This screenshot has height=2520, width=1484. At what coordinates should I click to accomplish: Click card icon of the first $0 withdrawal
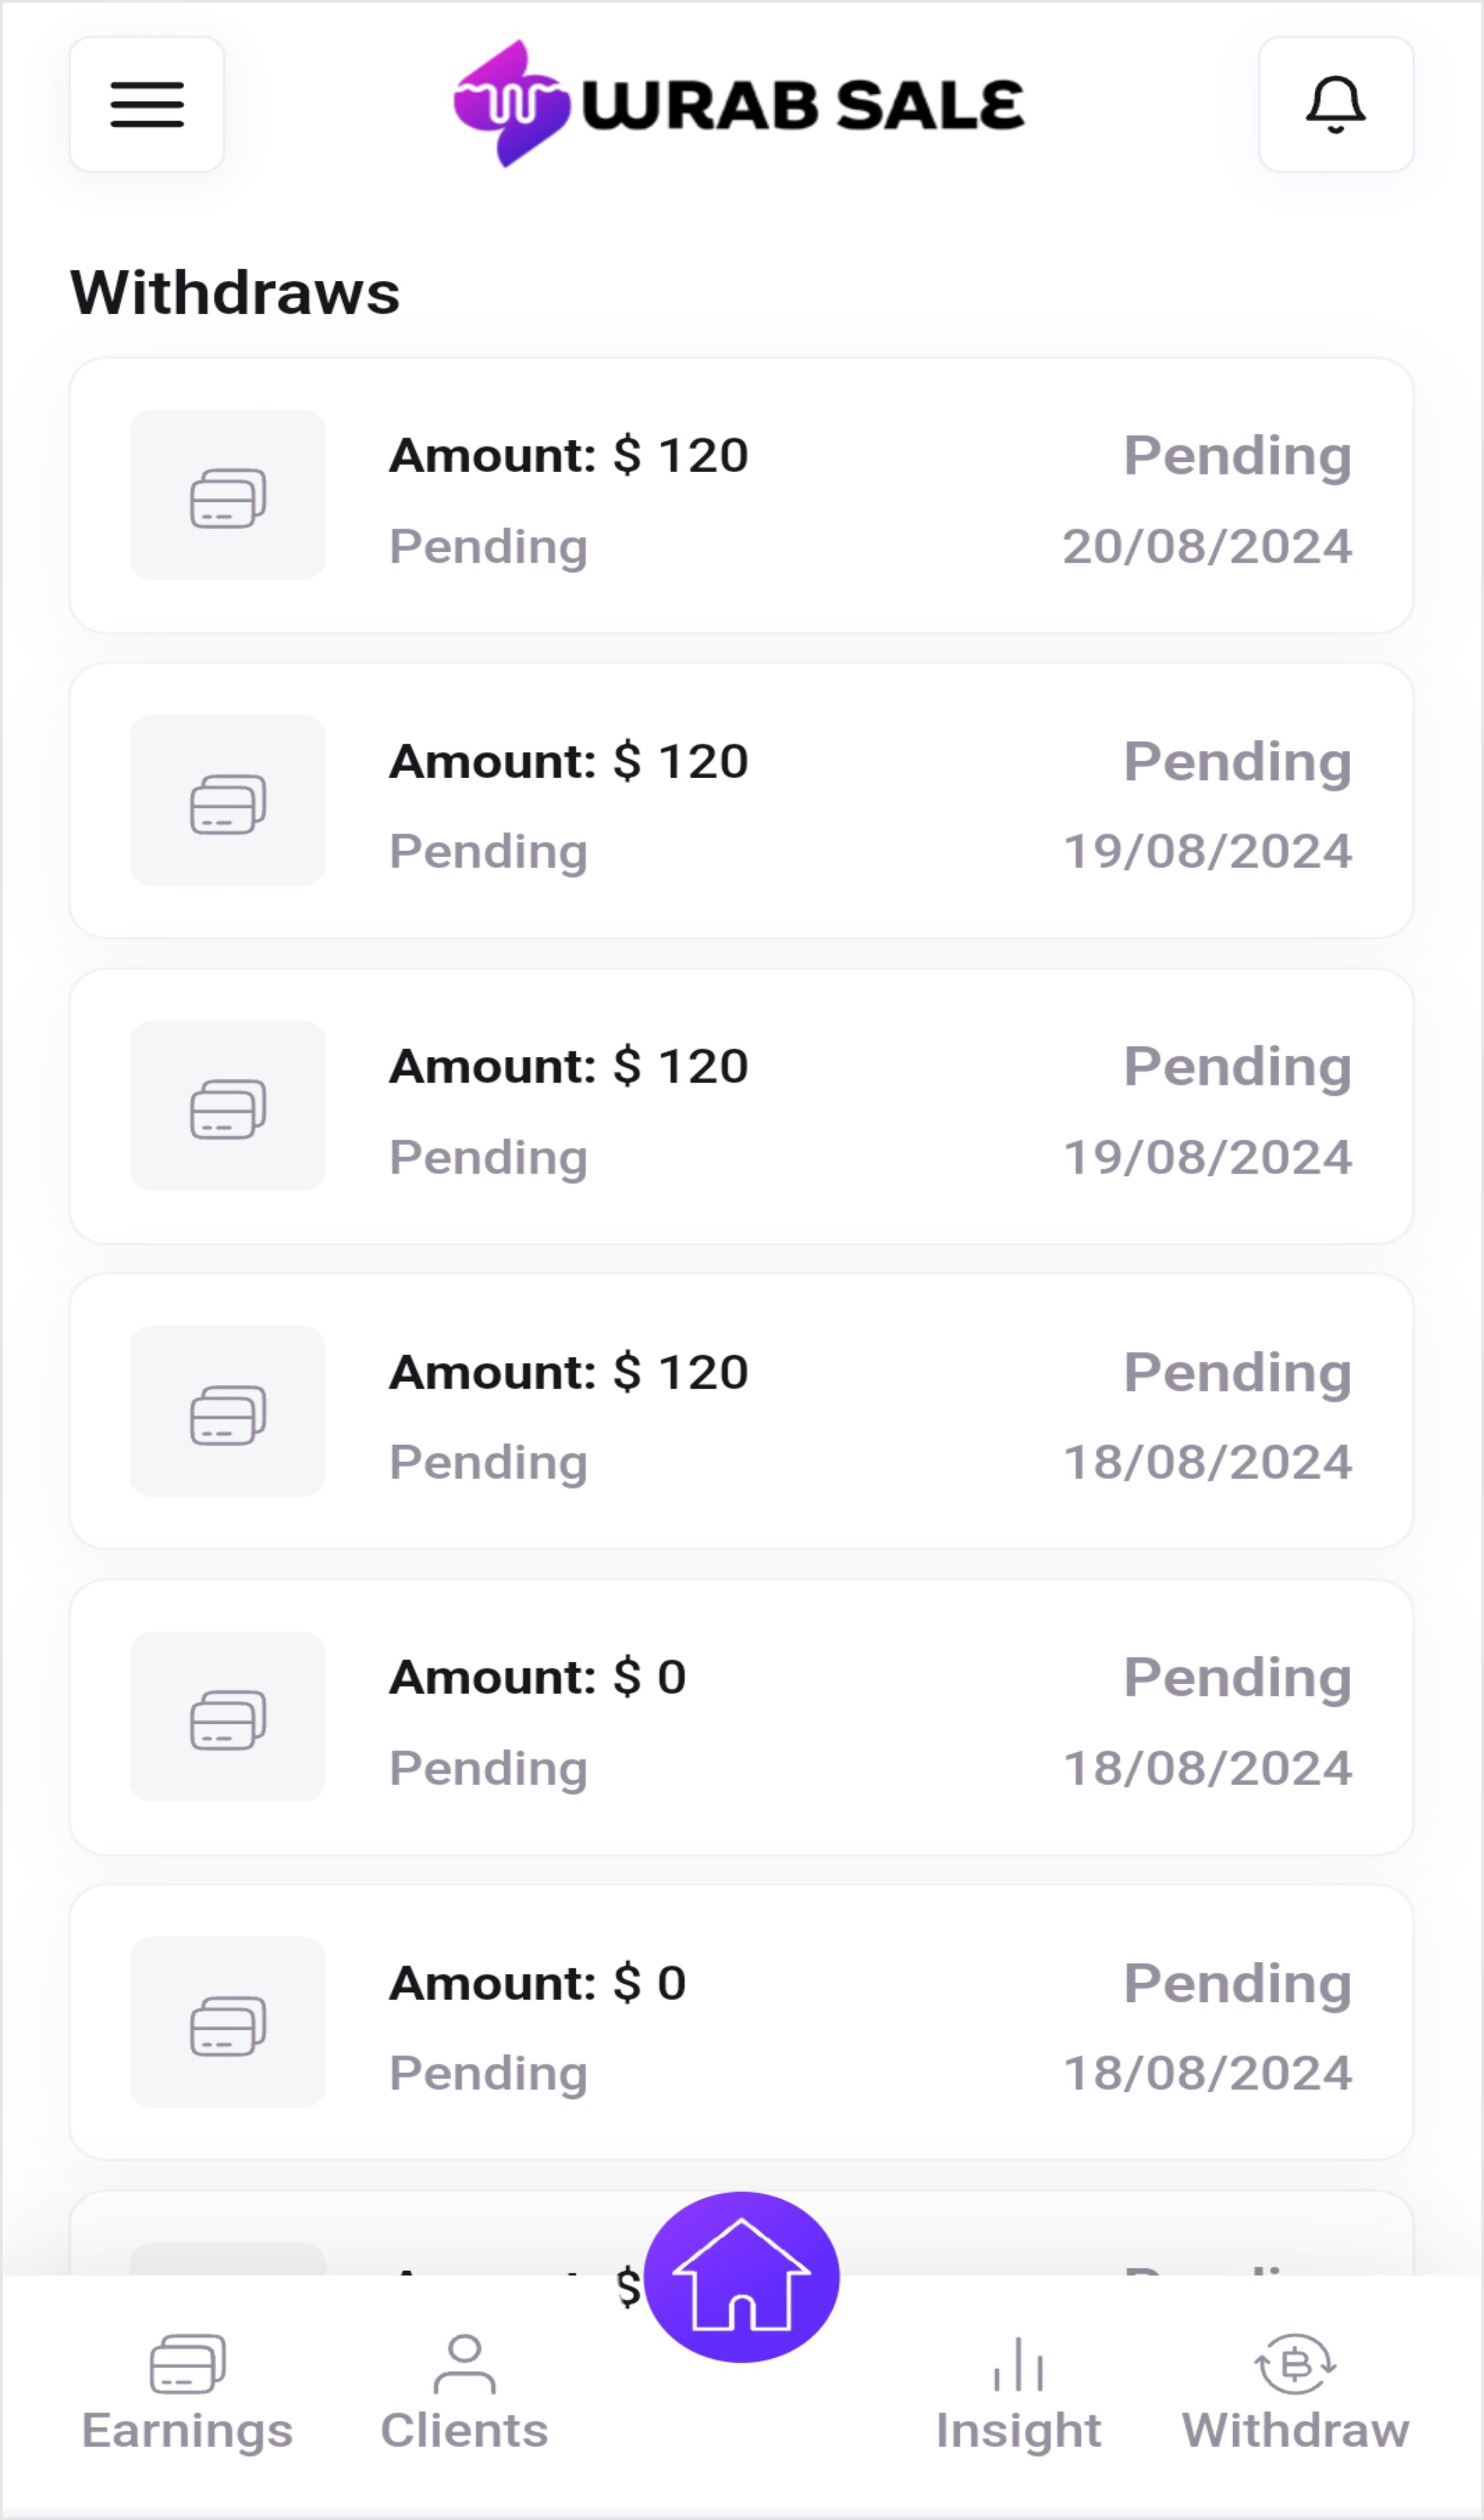click(x=228, y=1717)
